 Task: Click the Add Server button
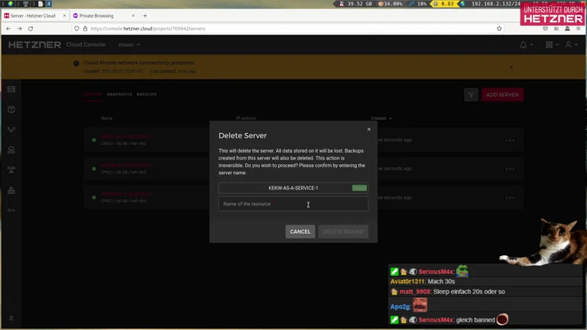coord(502,95)
